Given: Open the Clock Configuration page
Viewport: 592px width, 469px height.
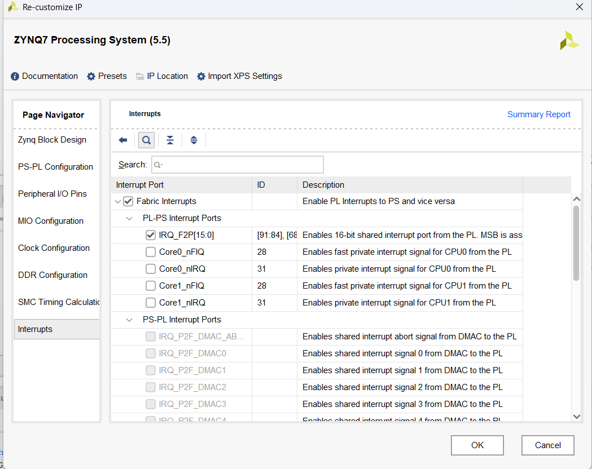Looking at the screenshot, I should point(54,248).
